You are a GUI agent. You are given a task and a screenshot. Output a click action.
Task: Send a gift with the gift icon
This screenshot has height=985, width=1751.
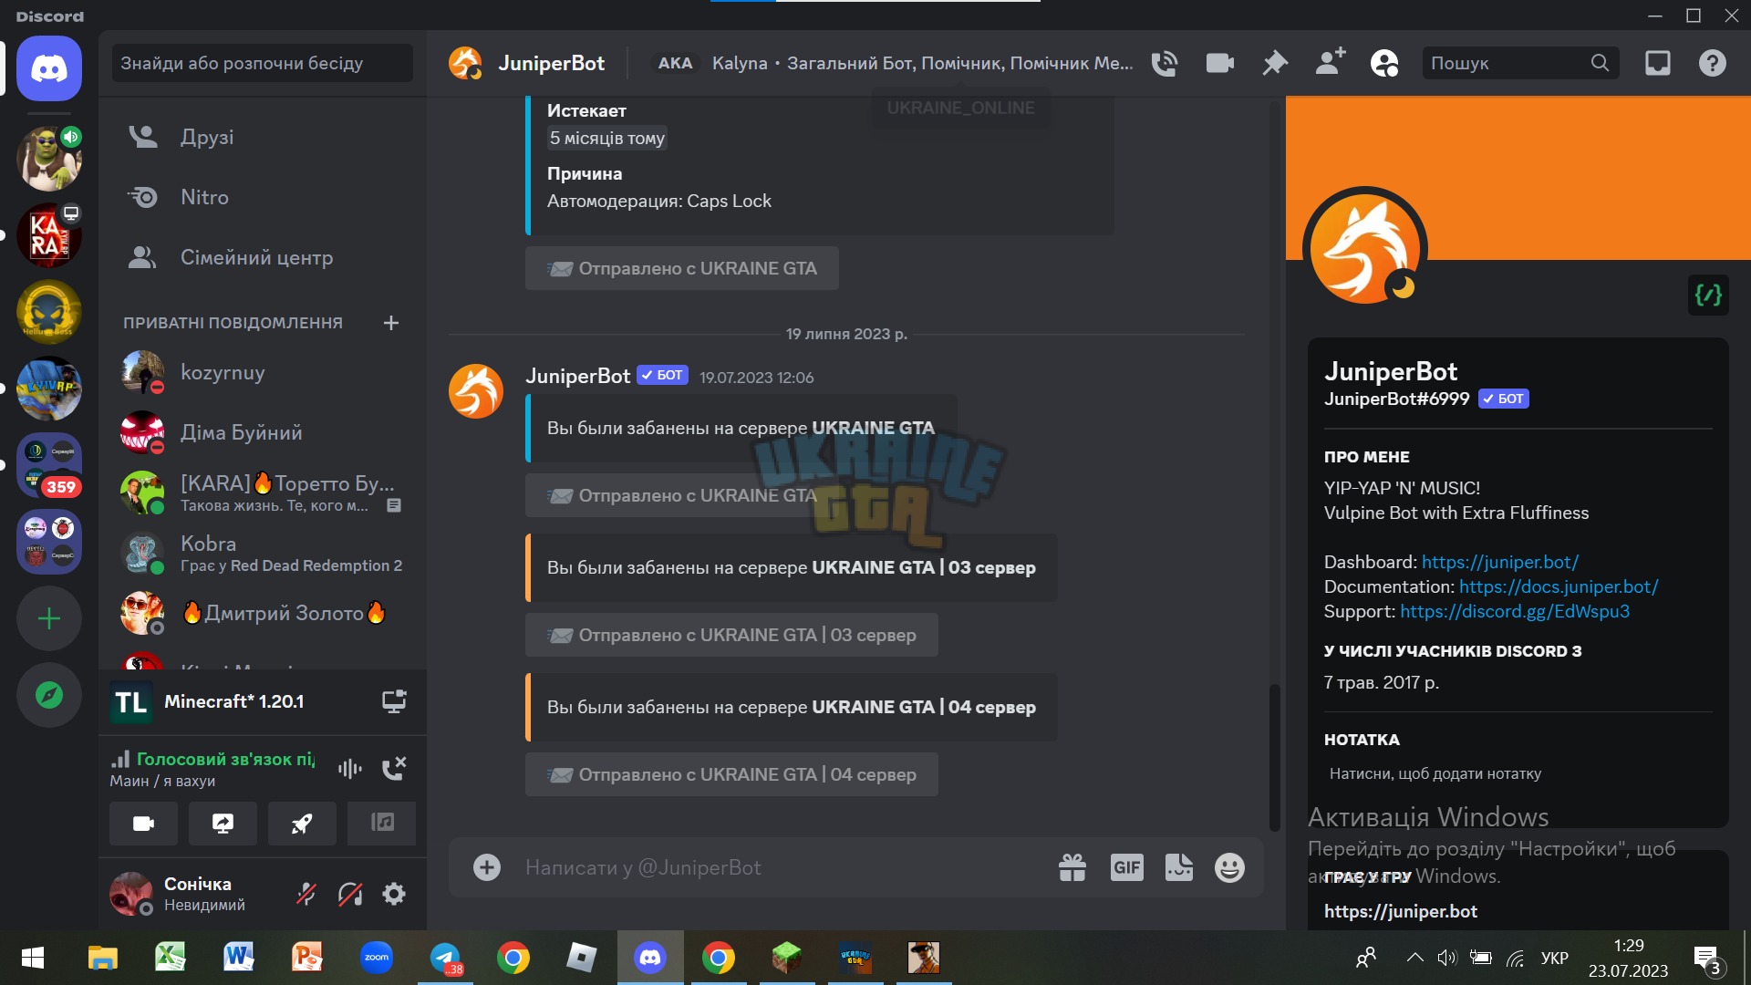pyautogui.click(x=1072, y=867)
